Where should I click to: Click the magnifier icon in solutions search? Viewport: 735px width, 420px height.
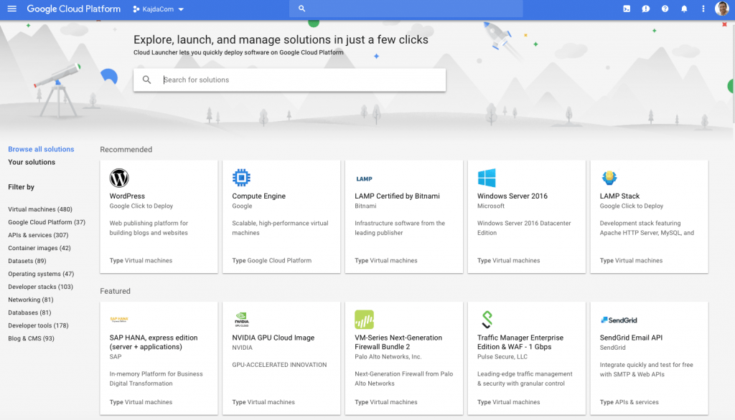coord(146,80)
